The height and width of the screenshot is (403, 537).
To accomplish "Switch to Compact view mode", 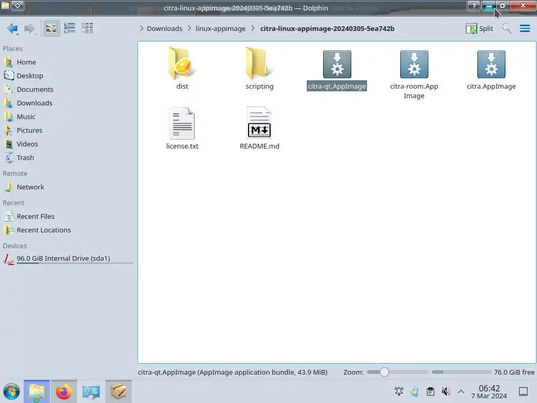I will pyautogui.click(x=70, y=28).
